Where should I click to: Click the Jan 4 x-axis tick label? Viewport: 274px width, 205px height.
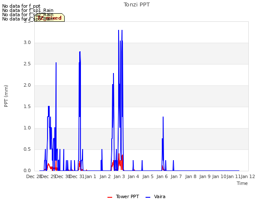pos(134,176)
